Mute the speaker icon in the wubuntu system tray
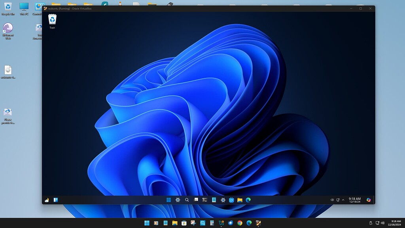Image resolution: width=405 pixels, height=228 pixels. (332, 199)
